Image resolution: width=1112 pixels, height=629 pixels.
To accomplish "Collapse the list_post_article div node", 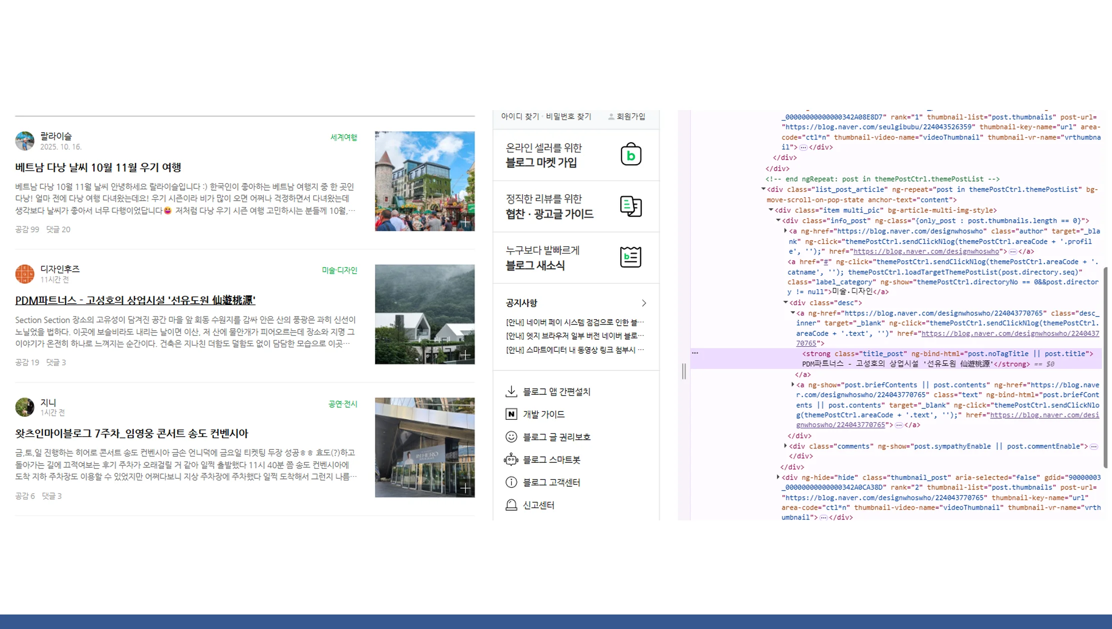I will click(764, 189).
